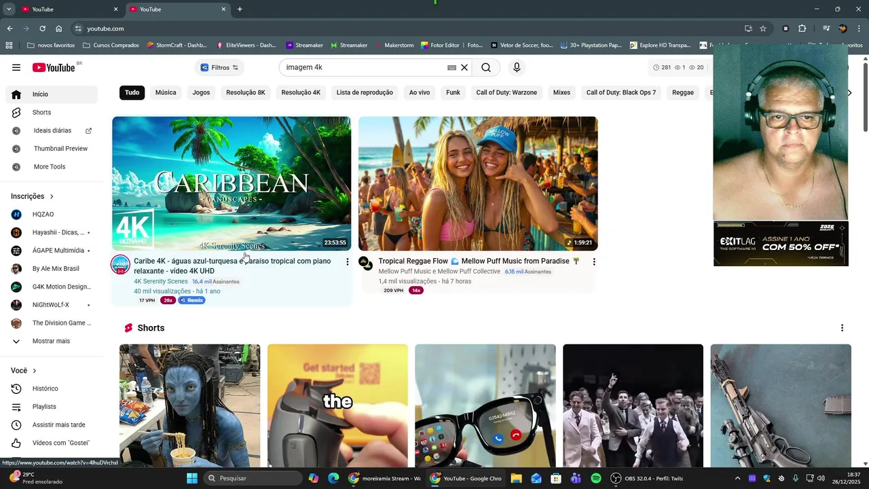Screen dimensions: 869x489
Task: Open the on-screen keyboard in search box
Action: [x=451, y=67]
